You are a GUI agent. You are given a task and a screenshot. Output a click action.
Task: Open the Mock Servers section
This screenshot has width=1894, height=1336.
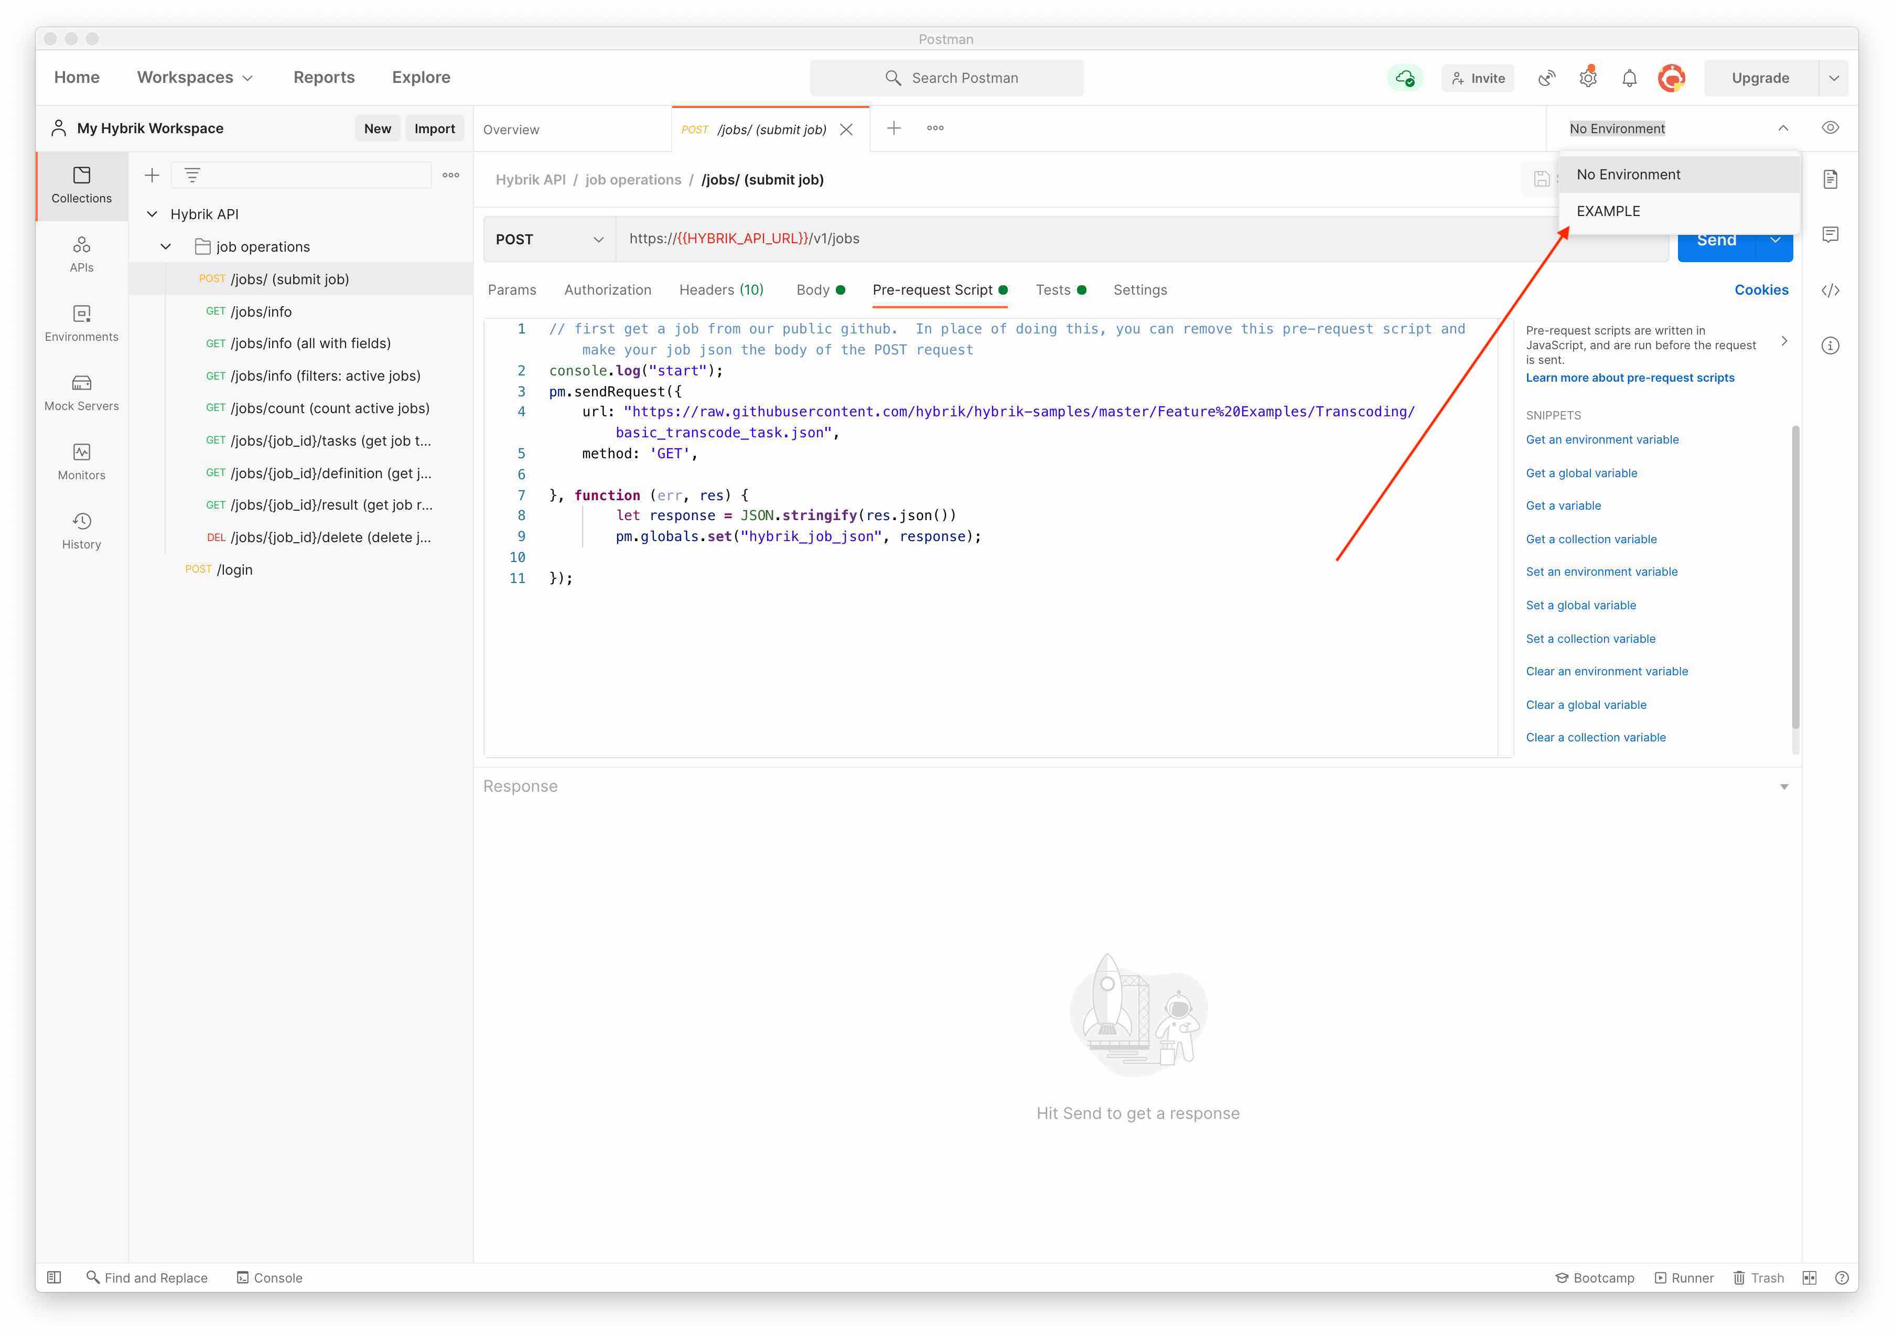pos(81,393)
